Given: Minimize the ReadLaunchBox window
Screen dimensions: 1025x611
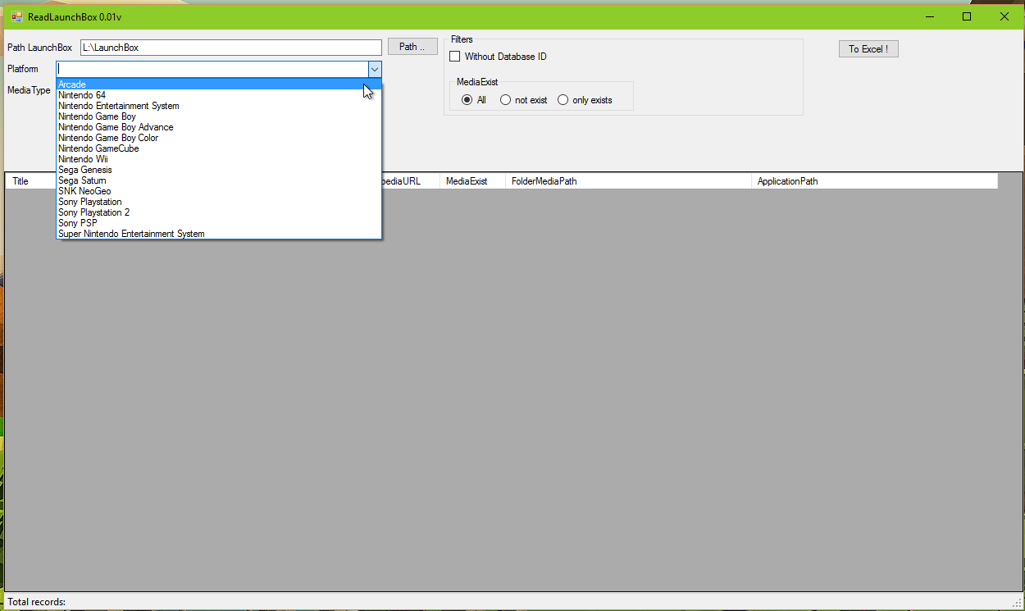Looking at the screenshot, I should click(930, 16).
